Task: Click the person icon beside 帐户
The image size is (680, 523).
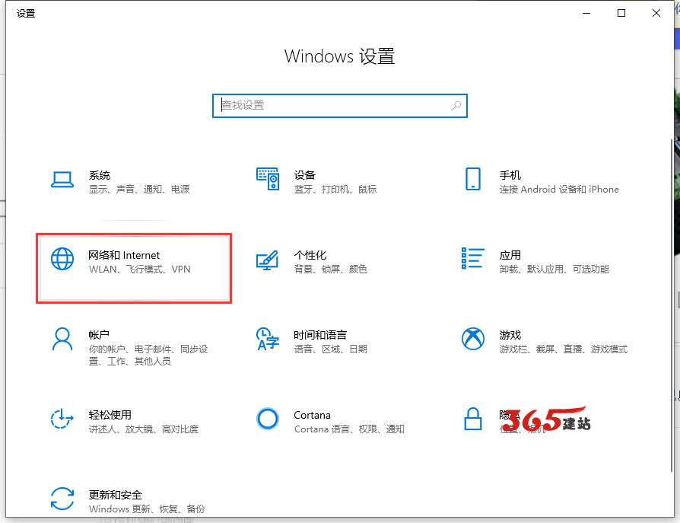Action: [62, 339]
